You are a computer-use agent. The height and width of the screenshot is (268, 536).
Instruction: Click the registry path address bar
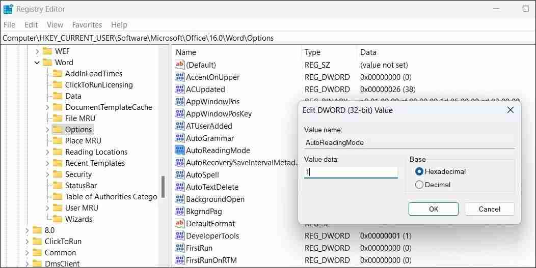coord(268,38)
